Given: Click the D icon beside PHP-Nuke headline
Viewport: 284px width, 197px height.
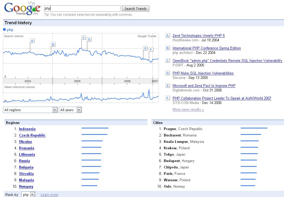Looking at the screenshot, I should coord(168,73).
